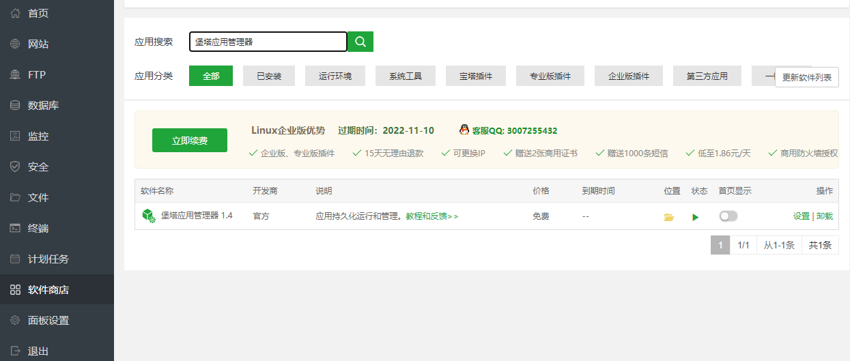Click the home icon in the sidebar

coord(15,13)
